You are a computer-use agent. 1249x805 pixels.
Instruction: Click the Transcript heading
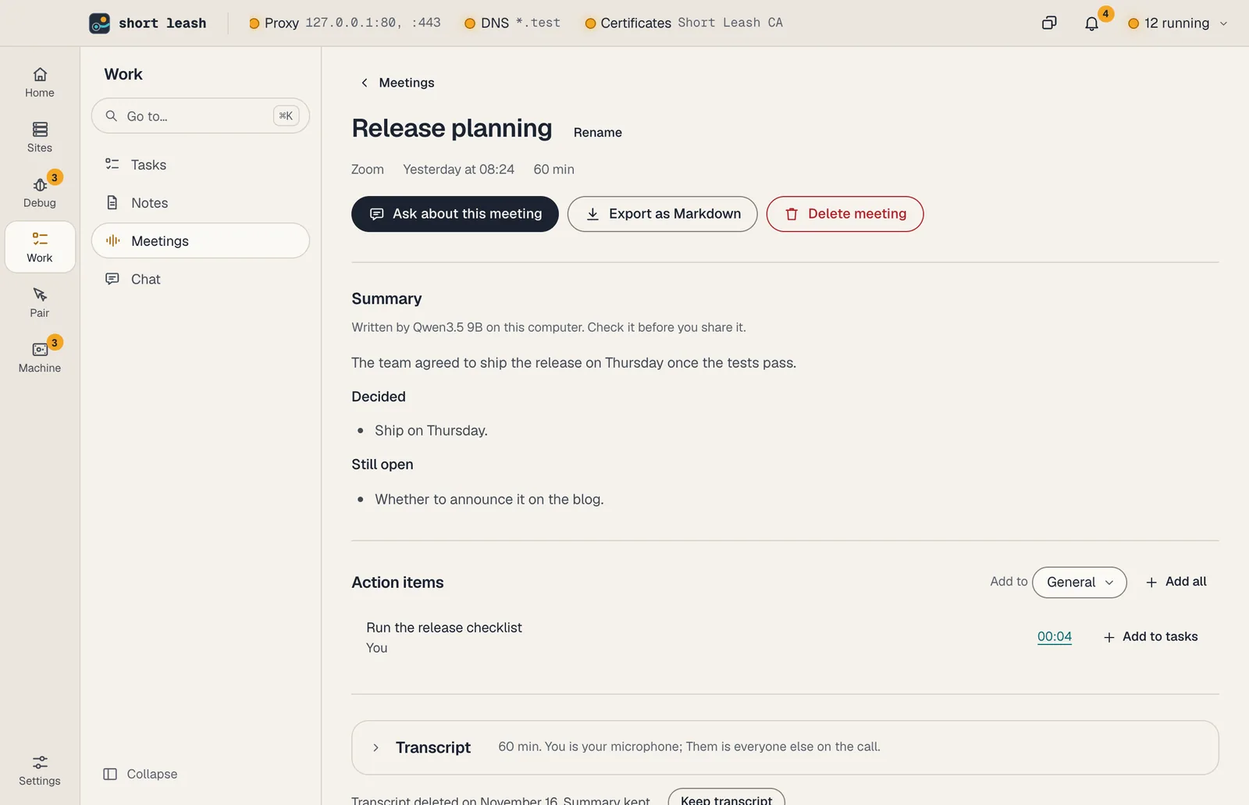(x=433, y=747)
